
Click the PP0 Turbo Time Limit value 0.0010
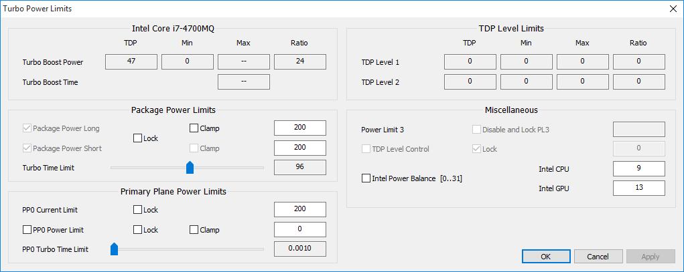pyautogui.click(x=300, y=249)
